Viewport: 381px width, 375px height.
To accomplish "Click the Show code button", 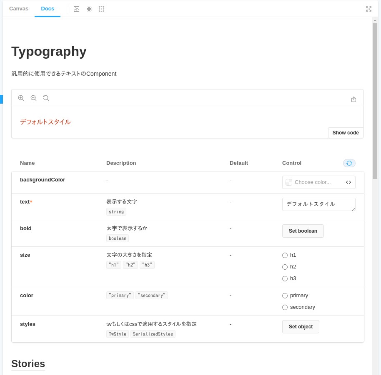I will click(x=346, y=133).
